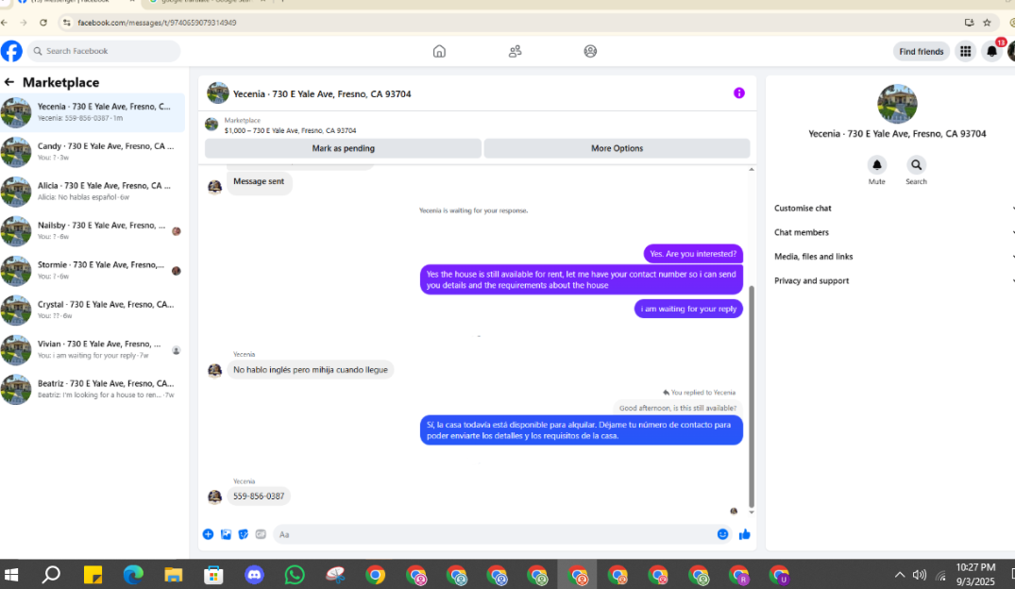
Task: Click the chat messages scrollbar
Action: coord(751,396)
